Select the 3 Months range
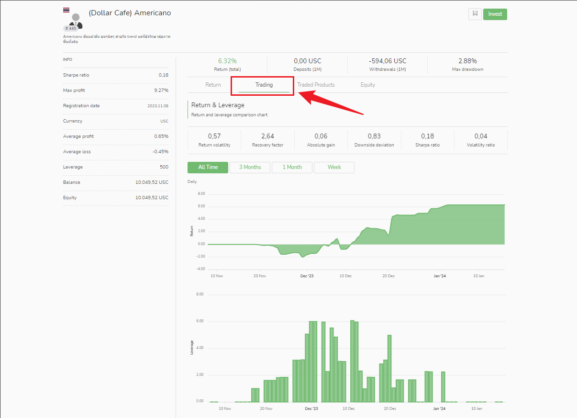 point(250,167)
